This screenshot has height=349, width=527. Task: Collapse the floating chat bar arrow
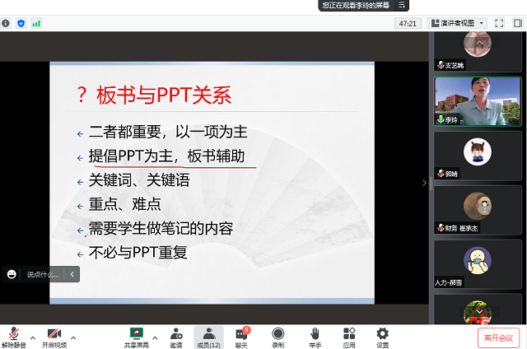click(72, 274)
